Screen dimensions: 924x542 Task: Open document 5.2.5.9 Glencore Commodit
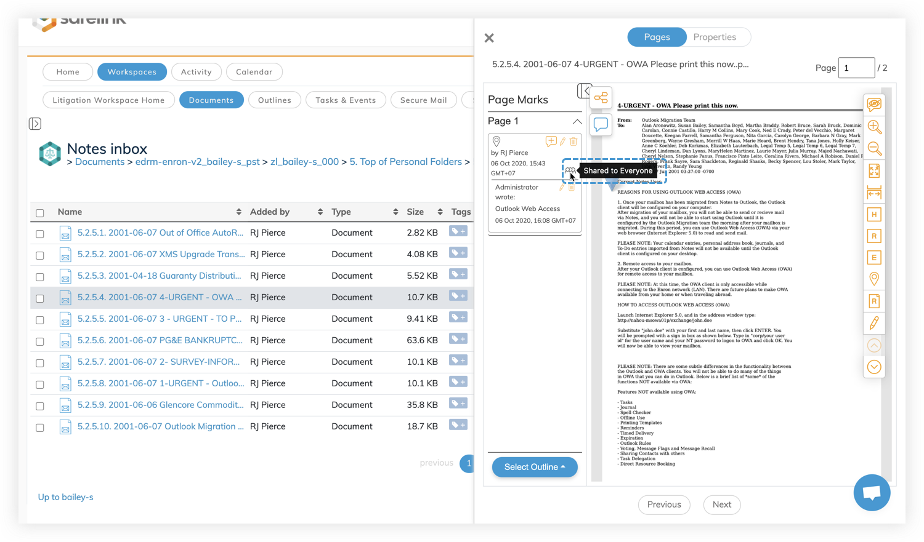(160, 405)
